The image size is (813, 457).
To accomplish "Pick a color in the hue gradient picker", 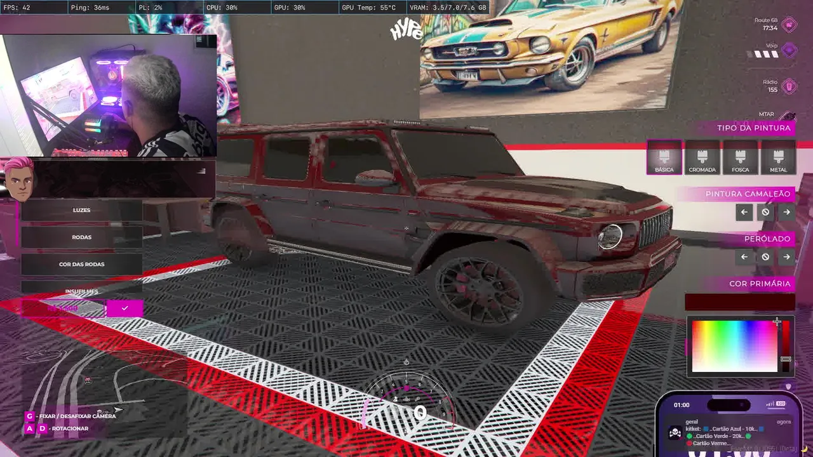I will pyautogui.click(x=735, y=346).
